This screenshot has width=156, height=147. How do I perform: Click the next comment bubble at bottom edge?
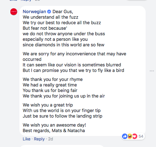[62, 146]
